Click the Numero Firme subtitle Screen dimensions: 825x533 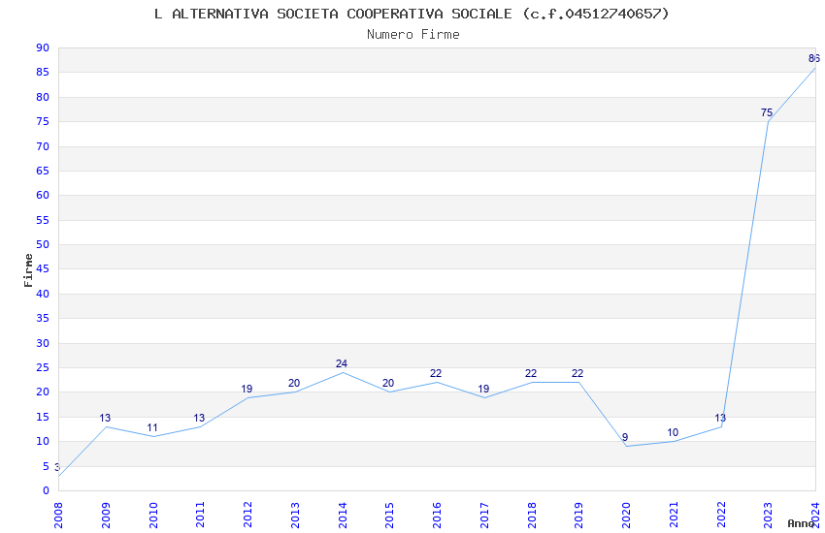[x=413, y=34]
